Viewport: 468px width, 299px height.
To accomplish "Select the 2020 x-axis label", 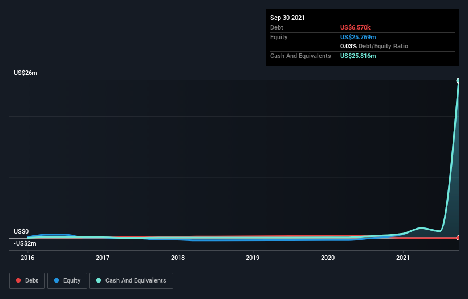I will 328,258.
